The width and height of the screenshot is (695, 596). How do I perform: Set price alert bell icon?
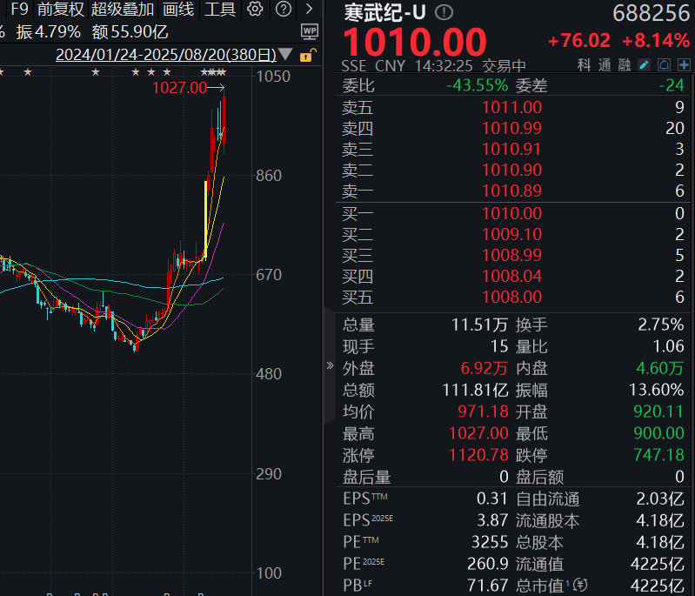[664, 65]
